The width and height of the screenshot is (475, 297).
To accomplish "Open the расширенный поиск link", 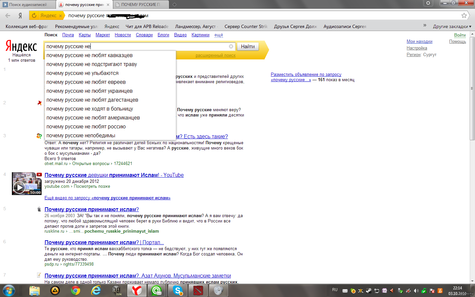I will coord(215,55).
